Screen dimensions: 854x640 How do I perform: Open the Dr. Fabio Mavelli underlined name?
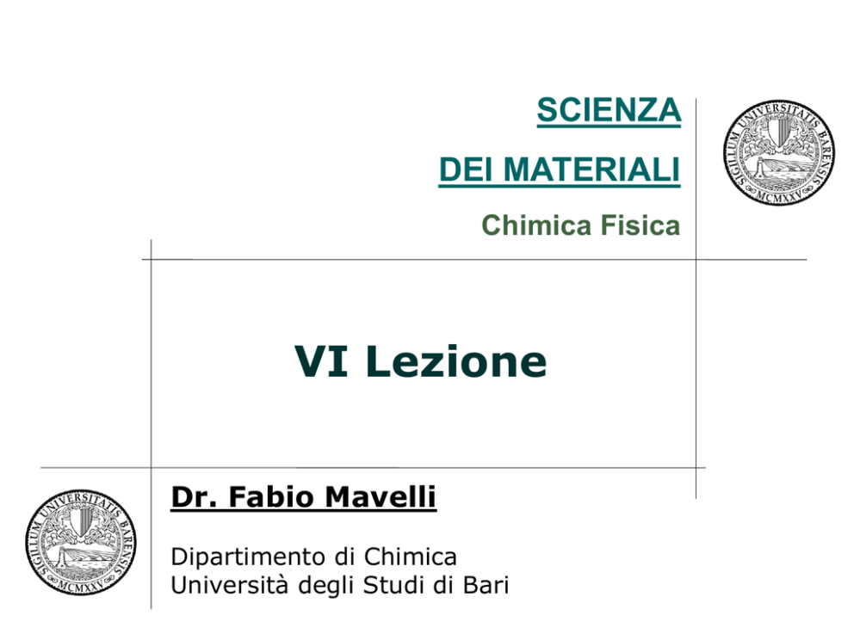[x=303, y=497]
